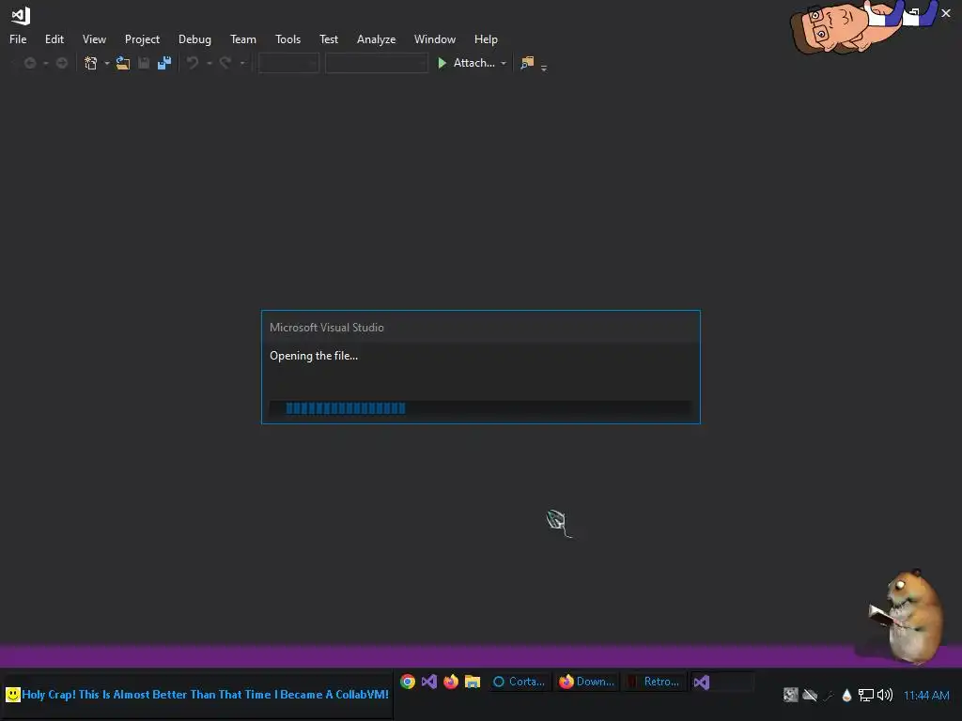Open the Test menu
This screenshot has height=721, width=962.
(x=328, y=39)
